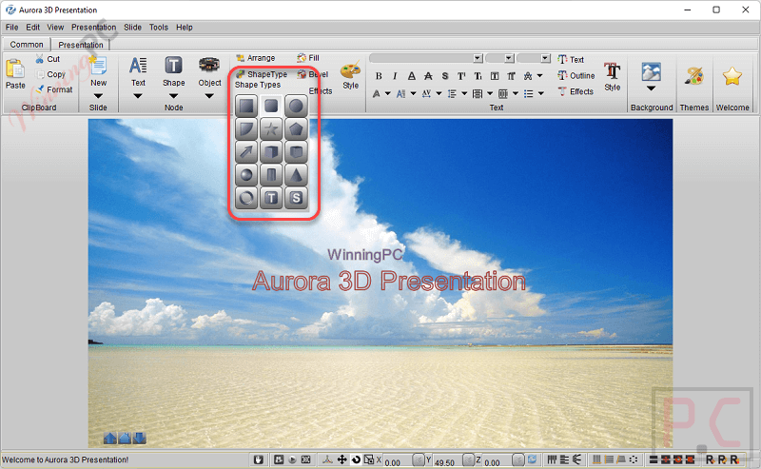The height and width of the screenshot is (469, 761).
Task: Select the S shape type
Action: click(296, 198)
